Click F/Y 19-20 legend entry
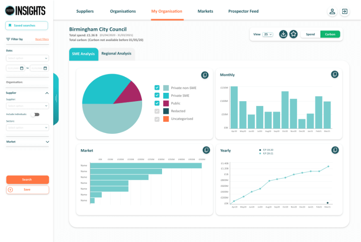Screen dimensions: 361x242 click(x=266, y=150)
